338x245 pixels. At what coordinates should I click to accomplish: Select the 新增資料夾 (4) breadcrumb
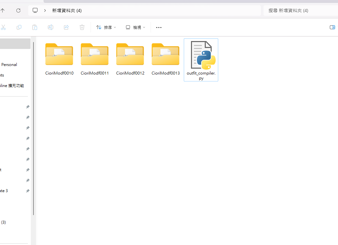(x=67, y=11)
